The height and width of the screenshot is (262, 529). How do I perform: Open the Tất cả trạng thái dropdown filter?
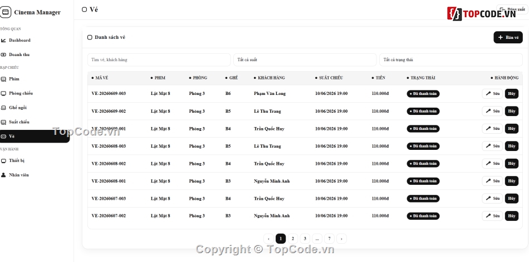tap(451, 59)
